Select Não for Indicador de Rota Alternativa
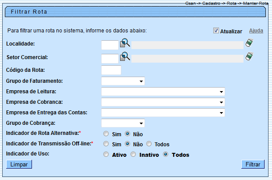 128,134
